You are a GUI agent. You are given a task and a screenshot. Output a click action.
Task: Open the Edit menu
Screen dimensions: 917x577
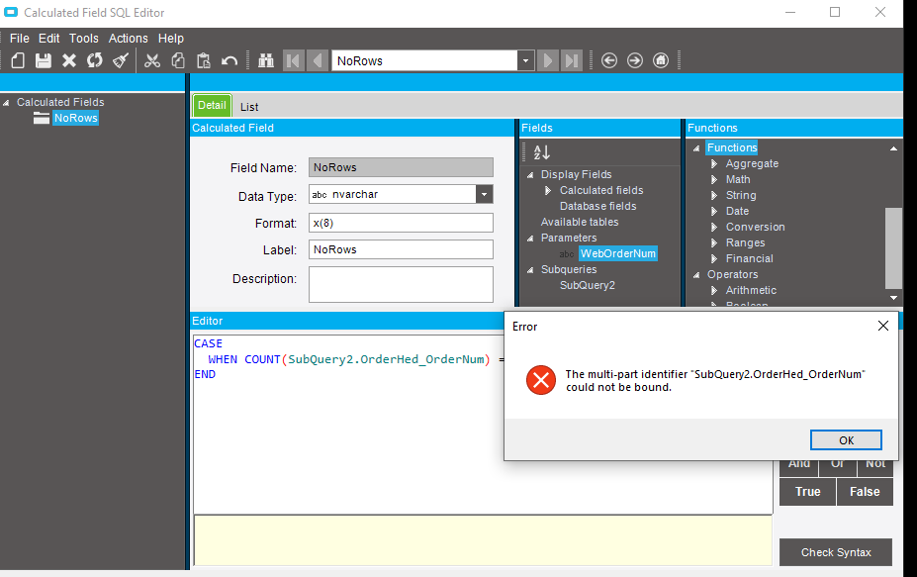pos(49,38)
